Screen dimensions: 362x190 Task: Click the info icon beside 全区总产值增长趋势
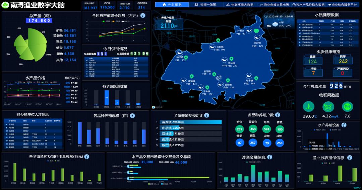(143, 15)
